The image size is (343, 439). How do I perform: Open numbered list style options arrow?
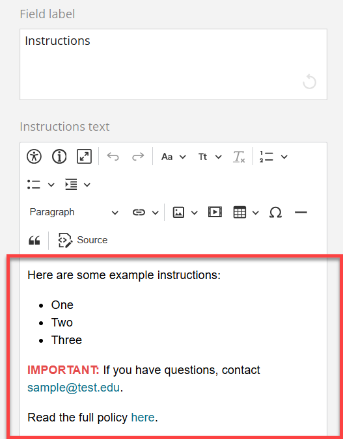(x=284, y=157)
